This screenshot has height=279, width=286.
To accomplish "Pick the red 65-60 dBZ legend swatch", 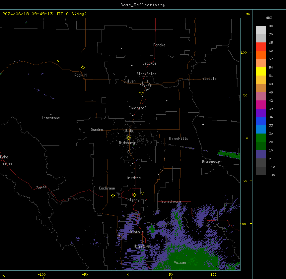I will (261, 46).
